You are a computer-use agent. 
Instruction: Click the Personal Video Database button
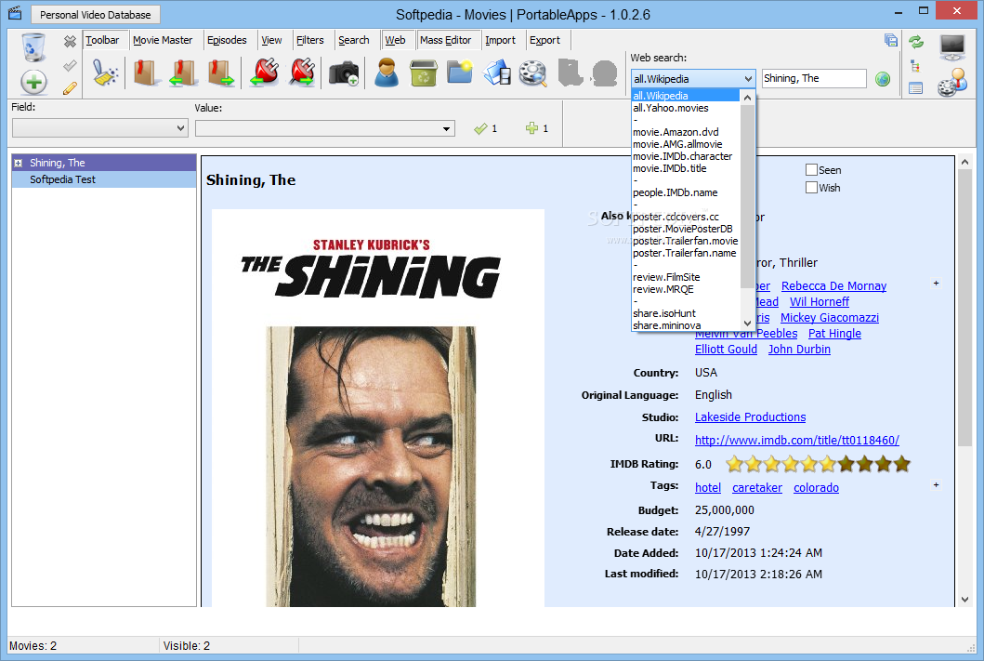(96, 15)
